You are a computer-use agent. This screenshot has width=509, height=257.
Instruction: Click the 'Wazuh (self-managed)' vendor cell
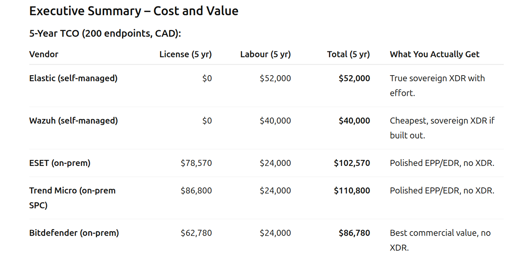(x=74, y=121)
